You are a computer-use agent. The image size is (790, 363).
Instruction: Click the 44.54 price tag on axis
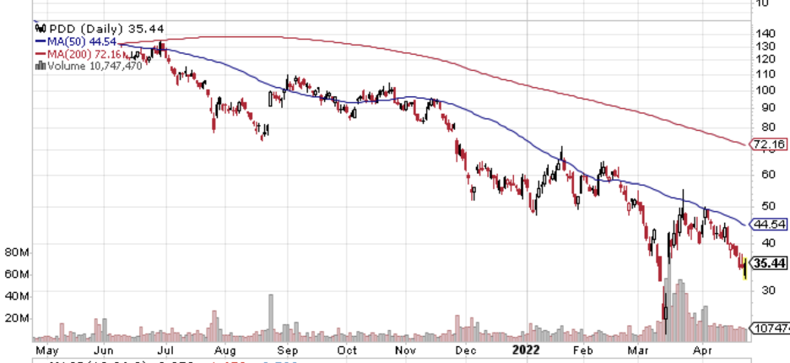[771, 224]
